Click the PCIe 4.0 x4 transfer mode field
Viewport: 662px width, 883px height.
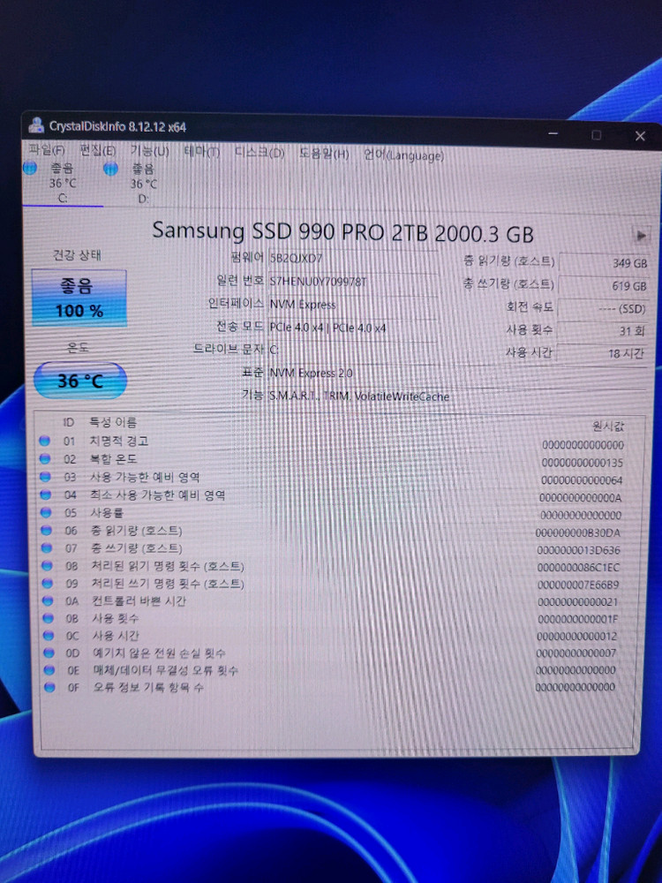pos(352,328)
